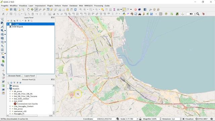Screen dimensions: 215x121
Task: Refresh the map canvas
Action: [75, 9]
